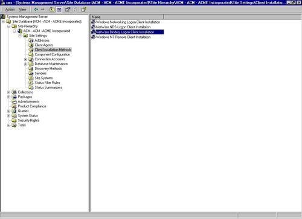Collapse the Site Settings tree node
This screenshot has height=219, width=302.
20,36
